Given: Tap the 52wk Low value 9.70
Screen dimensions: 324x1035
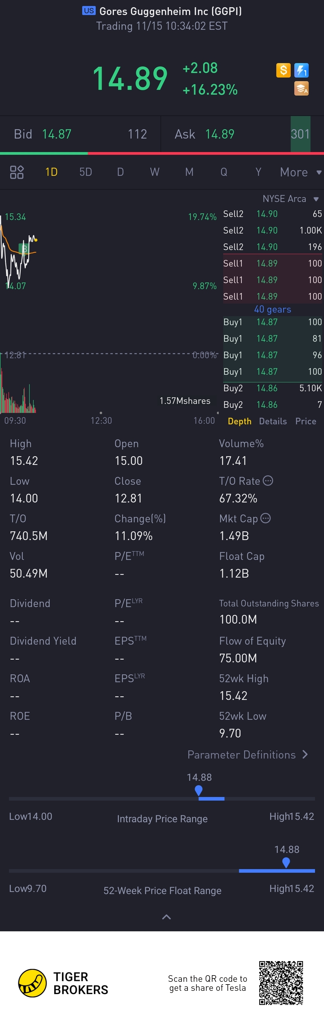Looking at the screenshot, I should pyautogui.click(x=230, y=733).
